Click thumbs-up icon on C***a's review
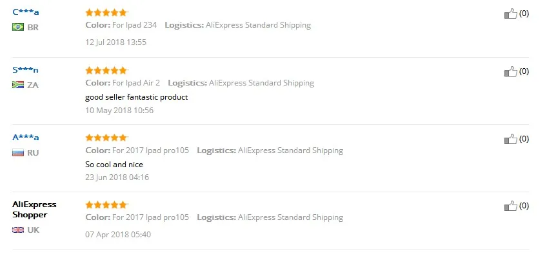547x254 pixels. [511, 14]
